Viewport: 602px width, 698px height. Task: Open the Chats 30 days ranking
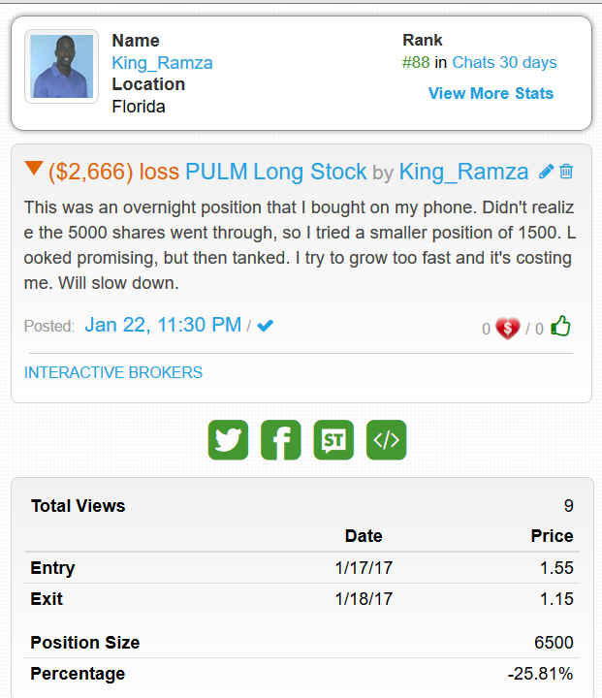504,62
